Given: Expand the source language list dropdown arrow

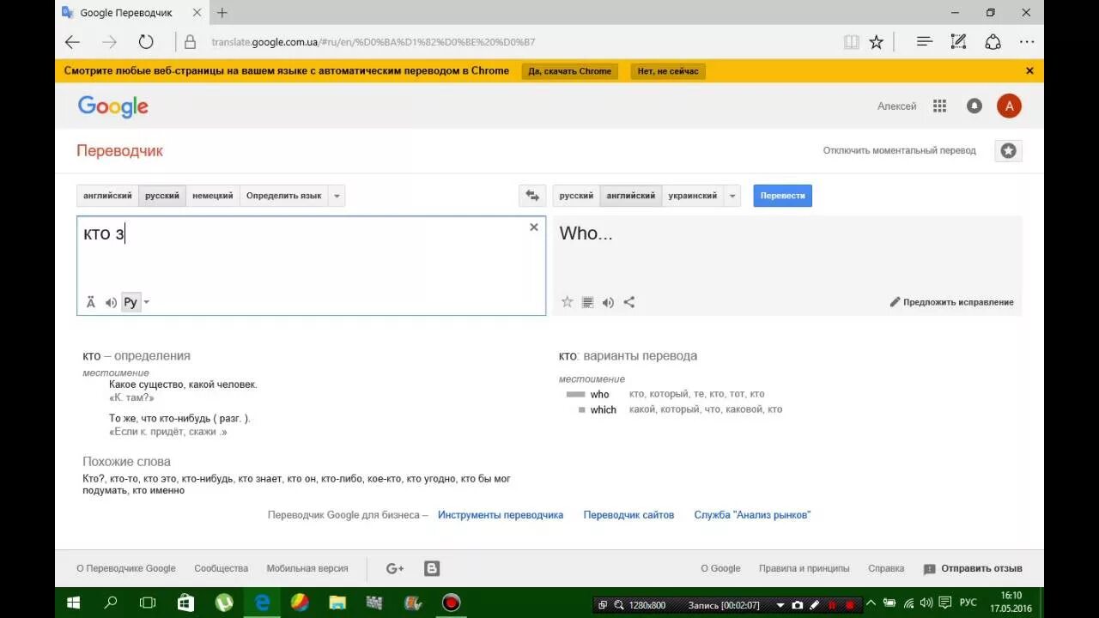Looking at the screenshot, I should tap(337, 196).
